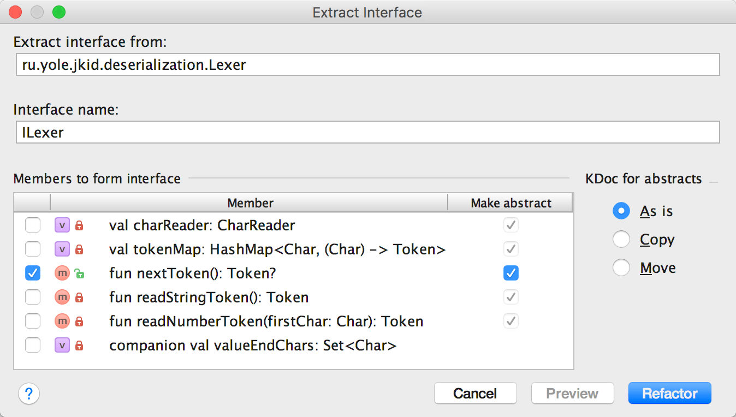Select the row companion val valueEndChars
The width and height of the screenshot is (736, 417).
pyautogui.click(x=294, y=345)
